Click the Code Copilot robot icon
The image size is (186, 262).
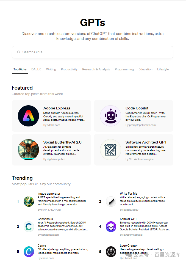(x=110, y=116)
